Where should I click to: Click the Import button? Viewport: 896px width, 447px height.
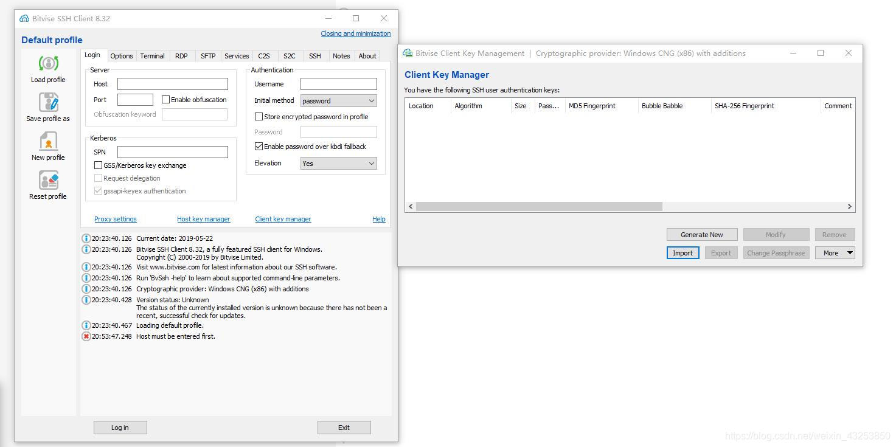[682, 253]
